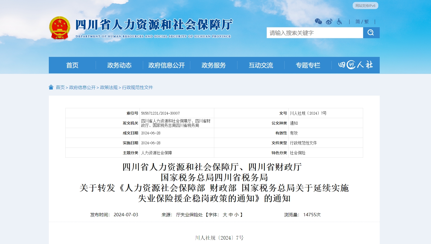Select 公文种类 value 通知
The image size is (431, 244).
tap(294, 123)
